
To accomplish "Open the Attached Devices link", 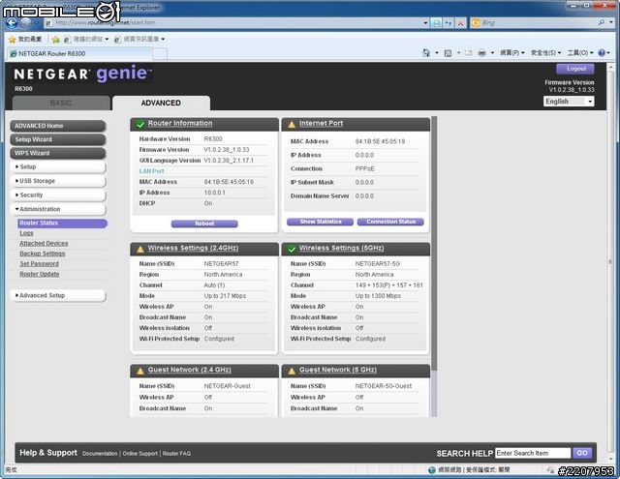I will point(44,244).
